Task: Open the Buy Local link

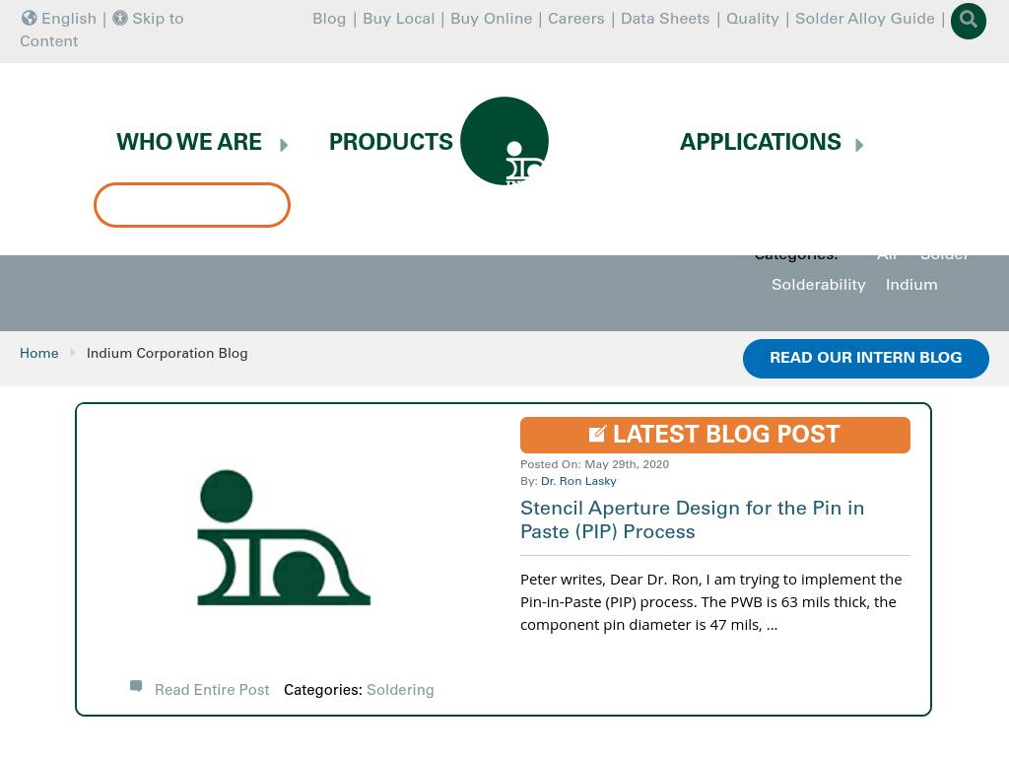Action: coord(398,19)
